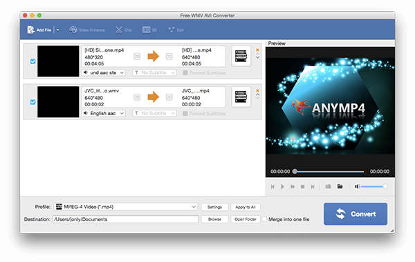
Task: Click the volume slider handle
Action: click(x=385, y=187)
